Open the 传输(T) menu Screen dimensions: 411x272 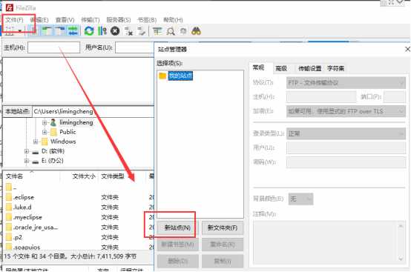[x=91, y=20]
